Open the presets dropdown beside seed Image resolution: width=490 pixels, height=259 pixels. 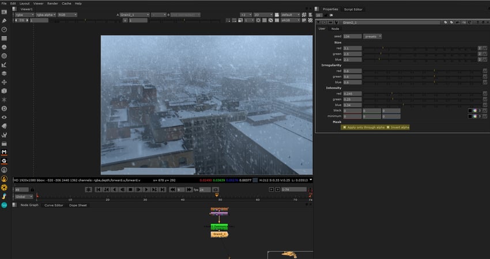[372, 36]
